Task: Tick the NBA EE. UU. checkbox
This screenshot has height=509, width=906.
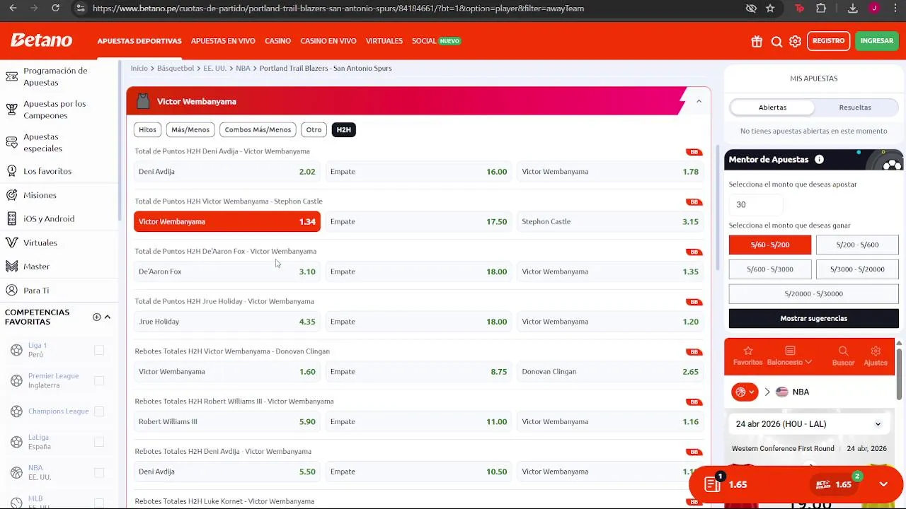Action: [x=99, y=472]
